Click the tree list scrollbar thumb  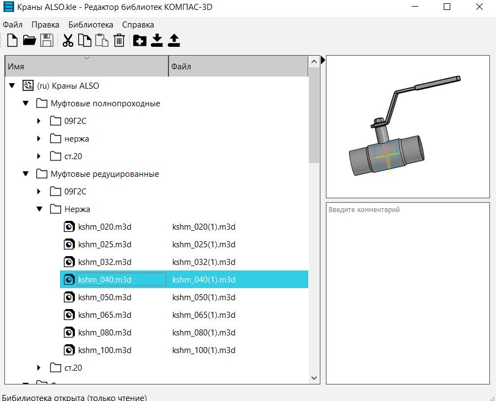tap(314, 115)
